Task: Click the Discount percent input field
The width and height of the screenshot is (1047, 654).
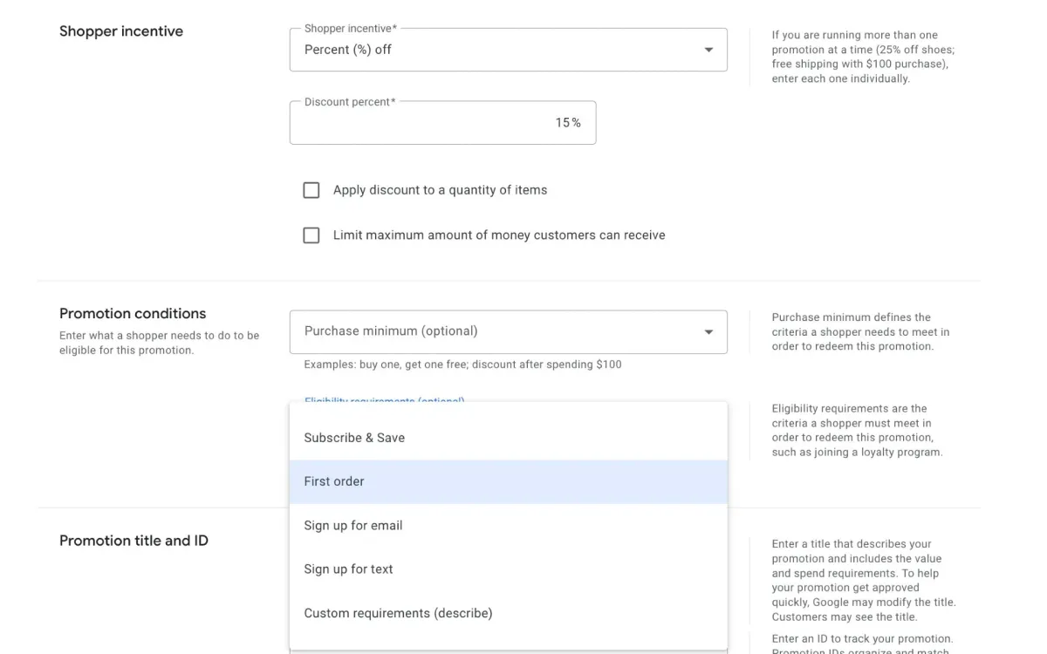Action: [x=442, y=122]
